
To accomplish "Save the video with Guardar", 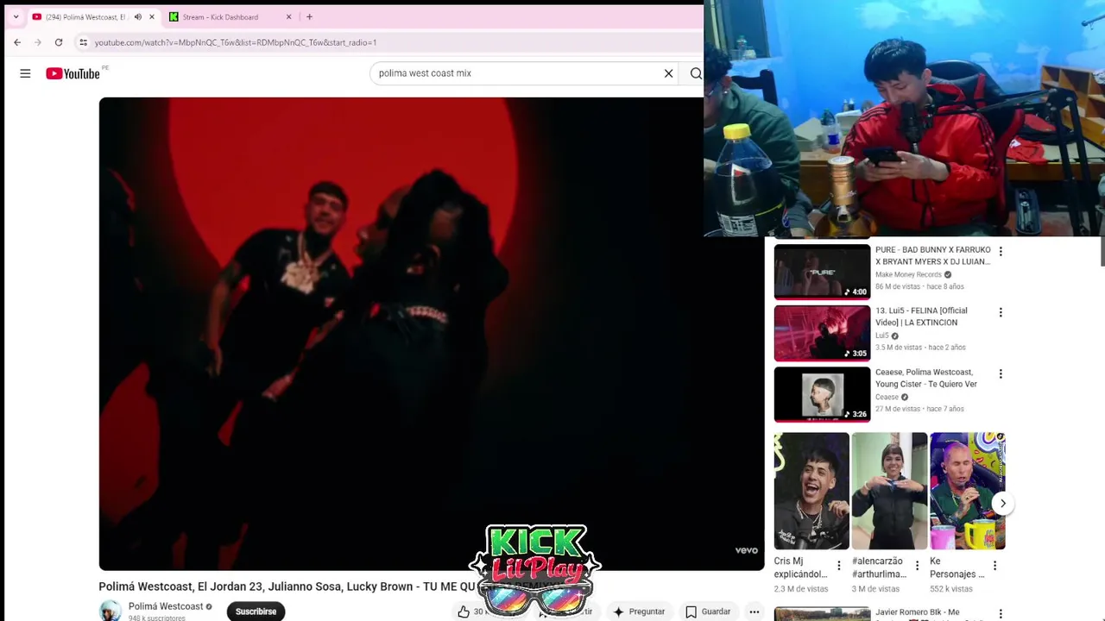I will coord(708,612).
